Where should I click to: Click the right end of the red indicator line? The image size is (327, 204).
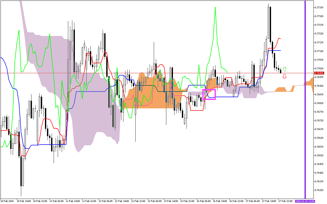point(280,39)
